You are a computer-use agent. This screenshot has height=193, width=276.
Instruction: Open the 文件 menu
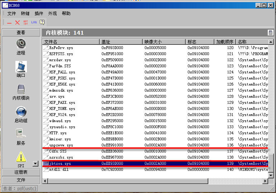[11, 14]
